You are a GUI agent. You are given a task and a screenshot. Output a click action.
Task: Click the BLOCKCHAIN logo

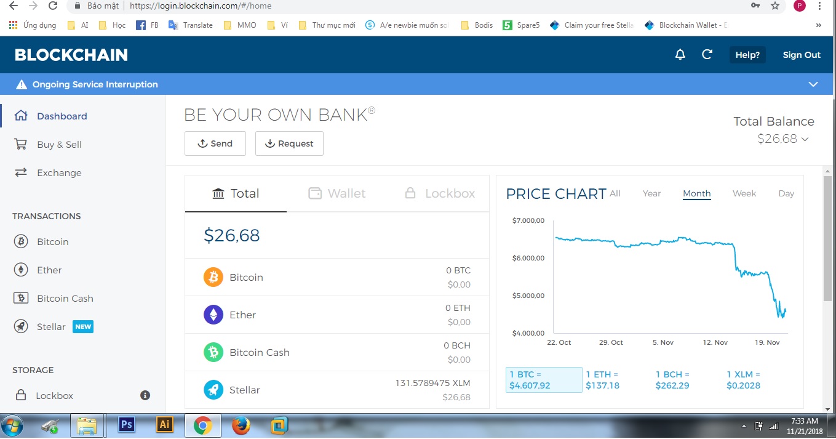click(71, 55)
